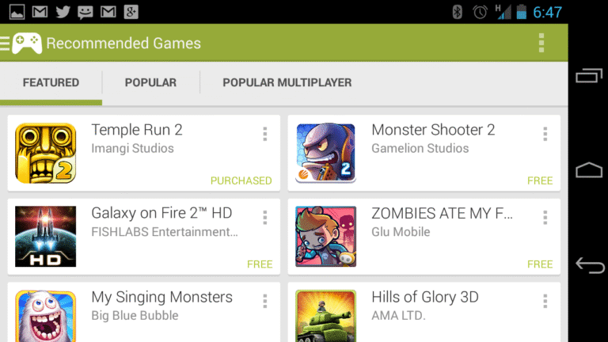Tap the Android back navigation button
The image size is (608, 342).
click(589, 265)
